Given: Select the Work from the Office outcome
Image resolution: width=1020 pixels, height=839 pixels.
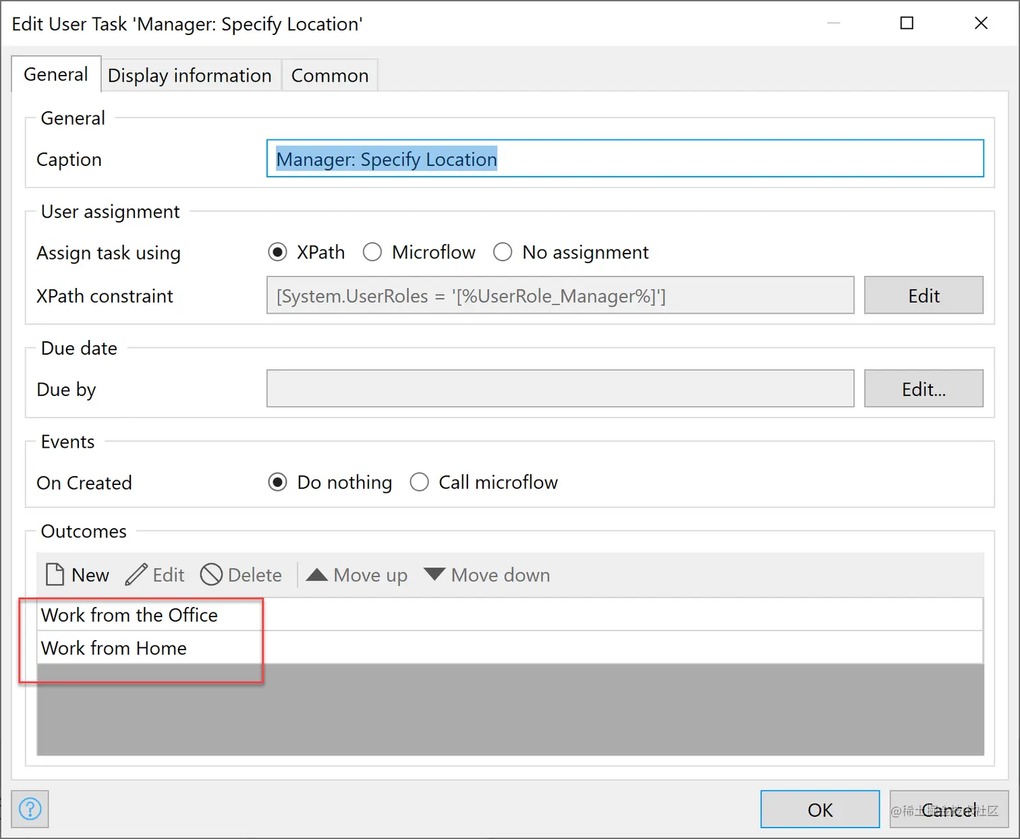Looking at the screenshot, I should (x=130, y=615).
